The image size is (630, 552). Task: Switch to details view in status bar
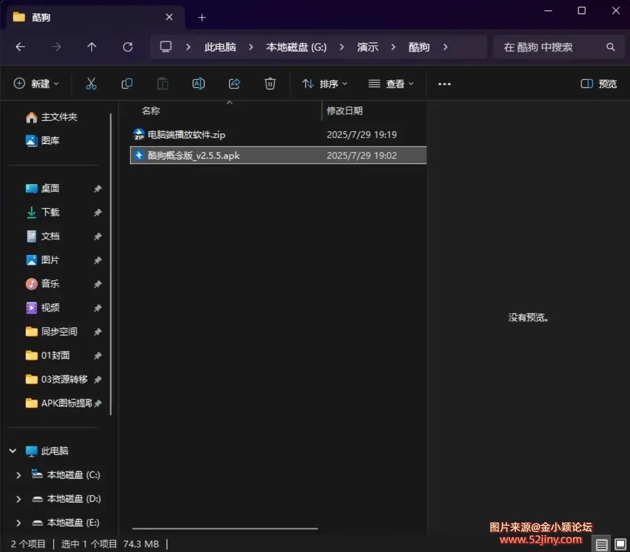click(x=601, y=544)
